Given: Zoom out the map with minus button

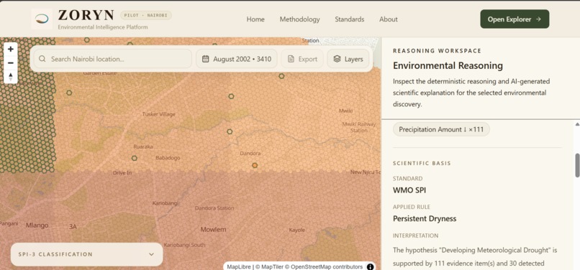Looking at the screenshot, I should point(10,62).
